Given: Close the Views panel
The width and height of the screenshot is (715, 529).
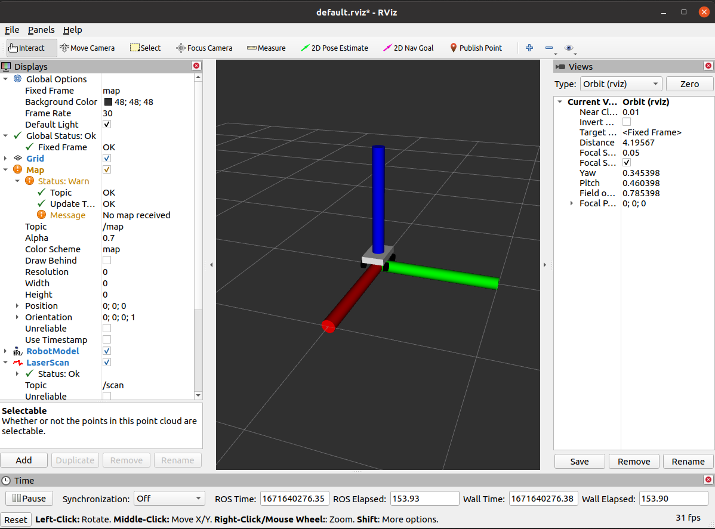Looking at the screenshot, I should [x=708, y=66].
